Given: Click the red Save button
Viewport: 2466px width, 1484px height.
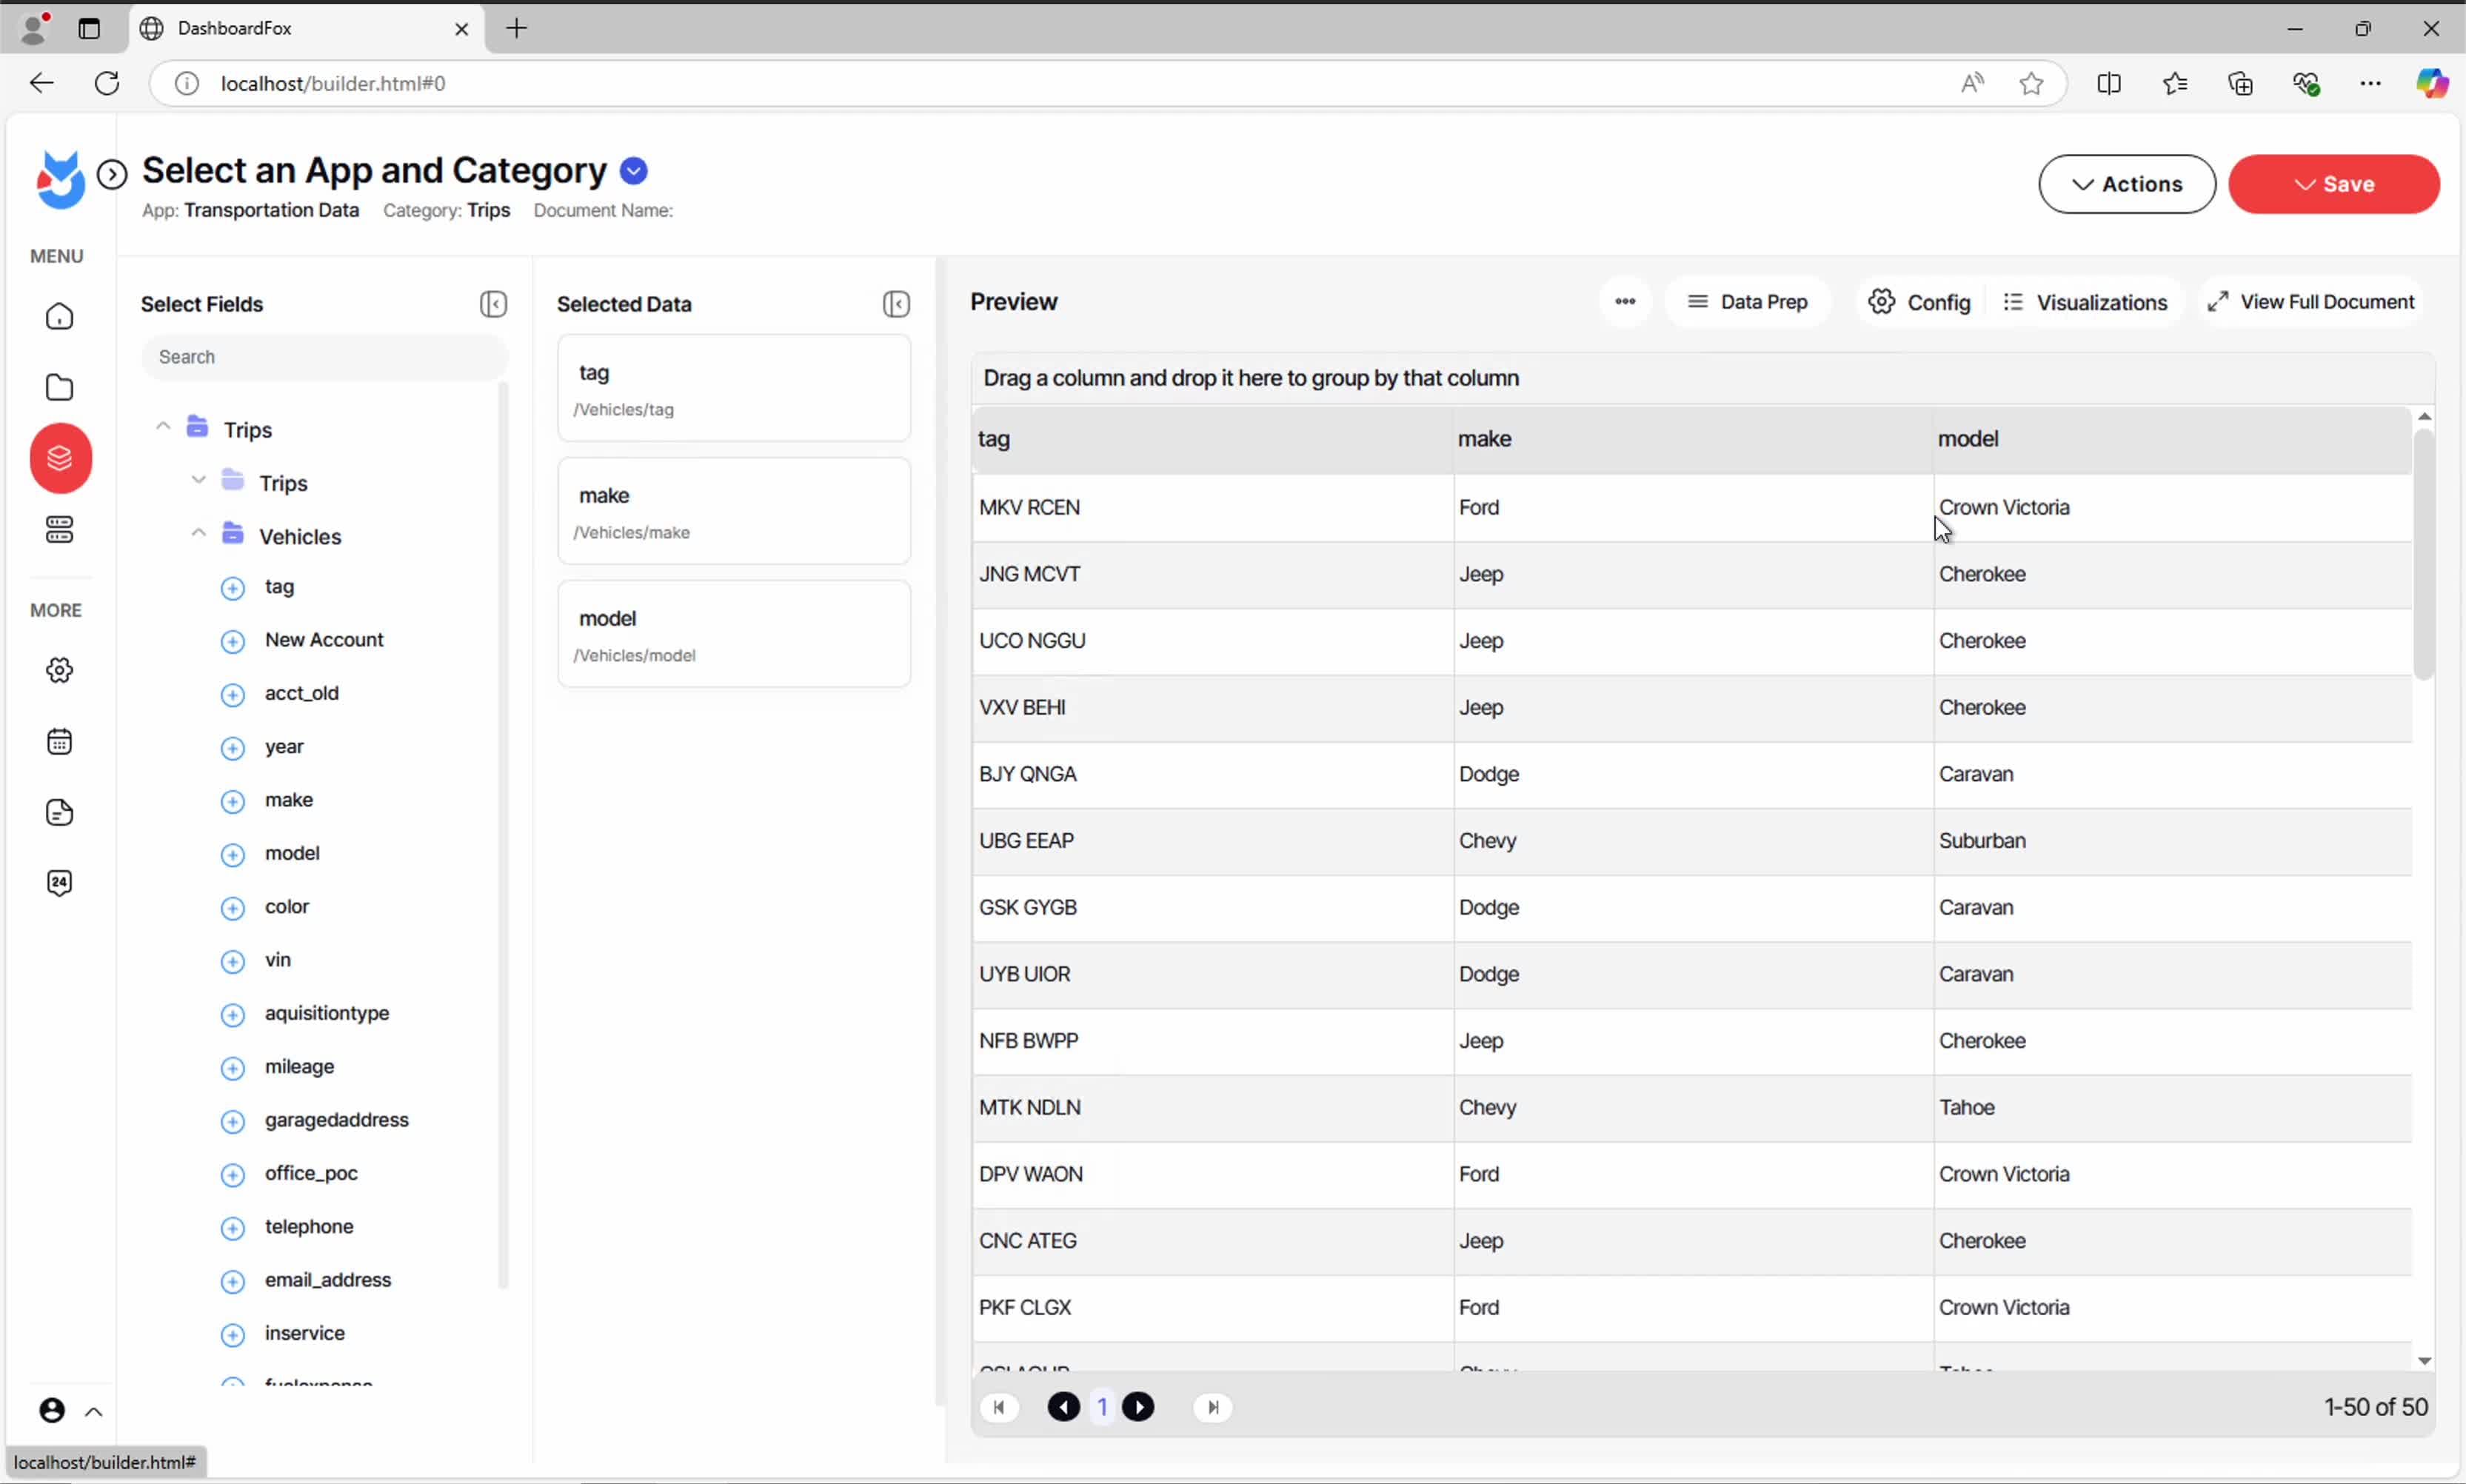Looking at the screenshot, I should click(2333, 184).
